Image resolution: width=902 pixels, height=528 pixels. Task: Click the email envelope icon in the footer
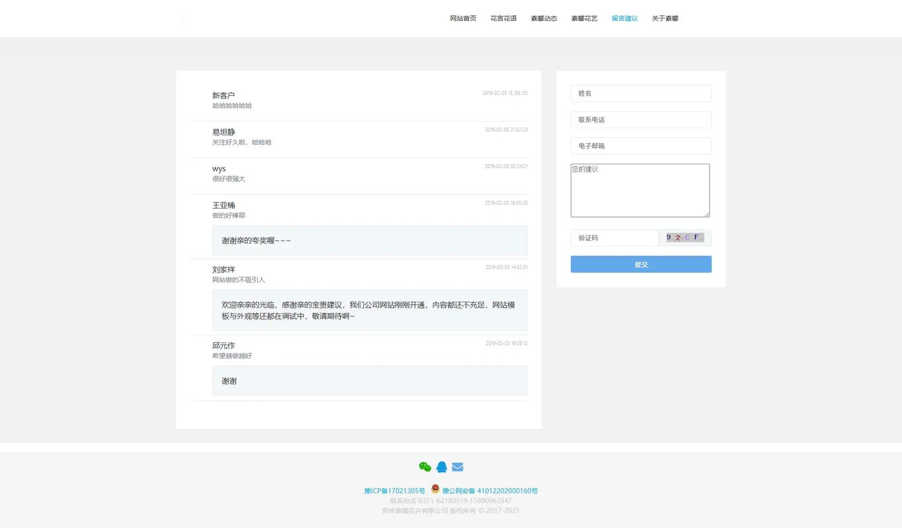pyautogui.click(x=457, y=467)
